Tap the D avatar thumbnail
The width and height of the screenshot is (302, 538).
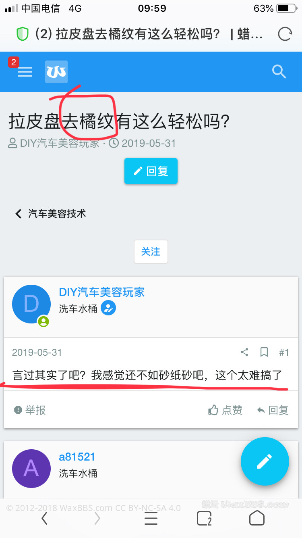31,304
